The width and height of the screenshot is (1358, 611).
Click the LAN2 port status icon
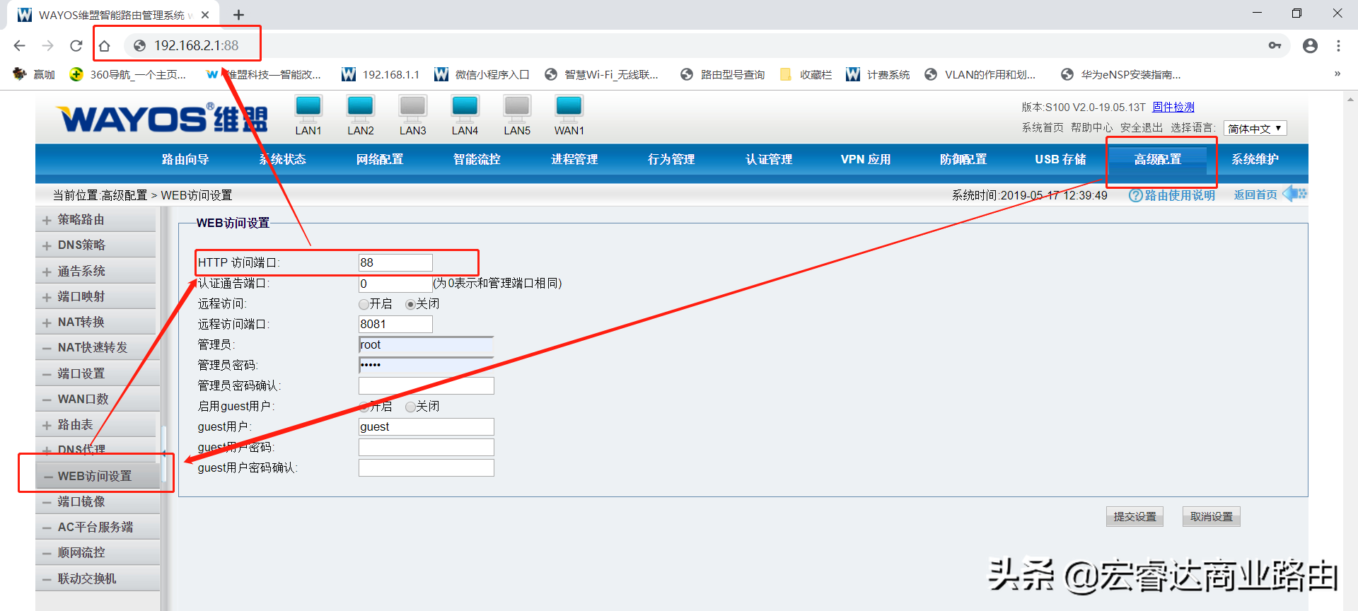pyautogui.click(x=361, y=108)
